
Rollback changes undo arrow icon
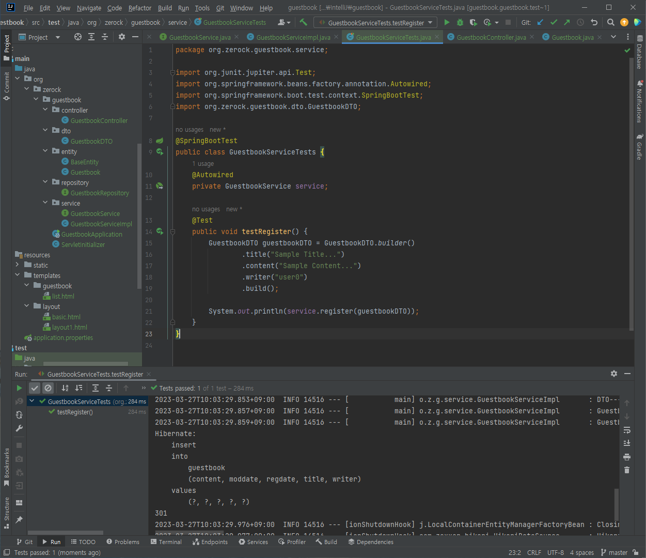coord(594,22)
